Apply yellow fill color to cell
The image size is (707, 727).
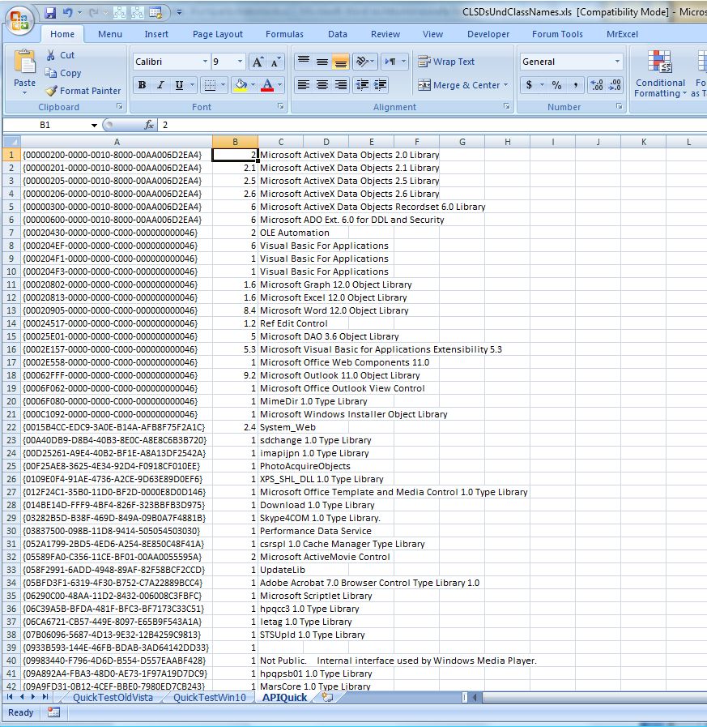click(x=241, y=85)
